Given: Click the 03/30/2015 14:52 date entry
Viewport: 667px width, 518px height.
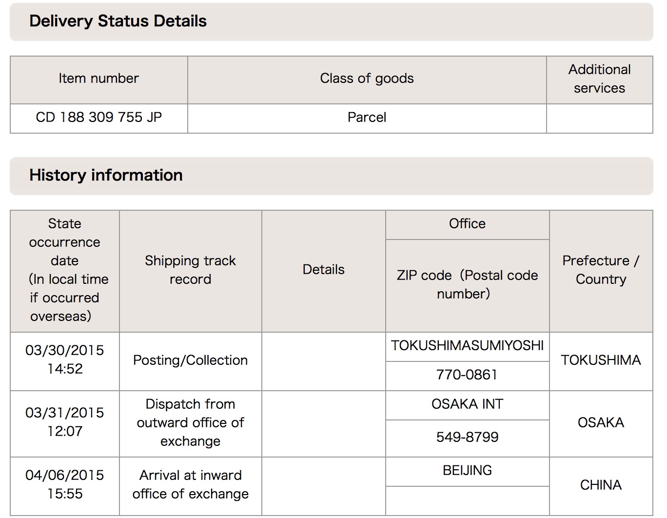Looking at the screenshot, I should point(65,359).
